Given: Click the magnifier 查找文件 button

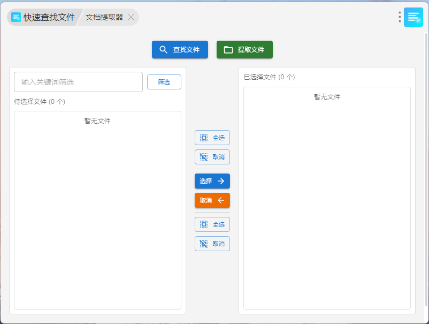Looking at the screenshot, I should pyautogui.click(x=180, y=50).
